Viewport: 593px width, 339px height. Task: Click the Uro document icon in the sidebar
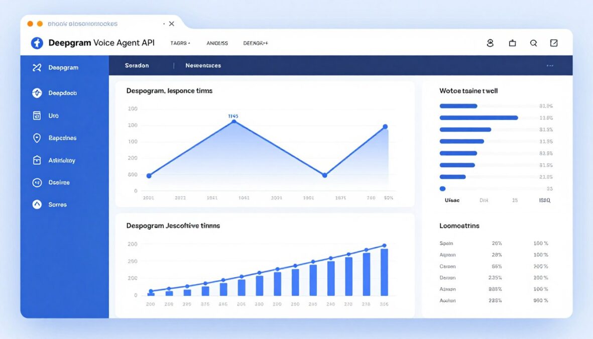click(36, 116)
